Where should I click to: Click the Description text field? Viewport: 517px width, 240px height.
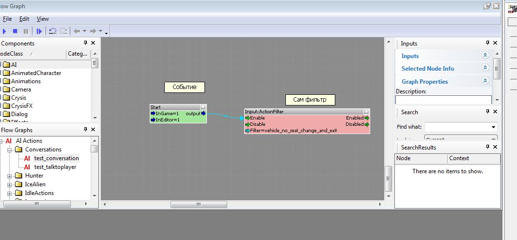coord(443,100)
